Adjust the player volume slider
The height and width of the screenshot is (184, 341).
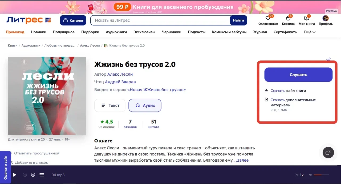tap(321, 175)
